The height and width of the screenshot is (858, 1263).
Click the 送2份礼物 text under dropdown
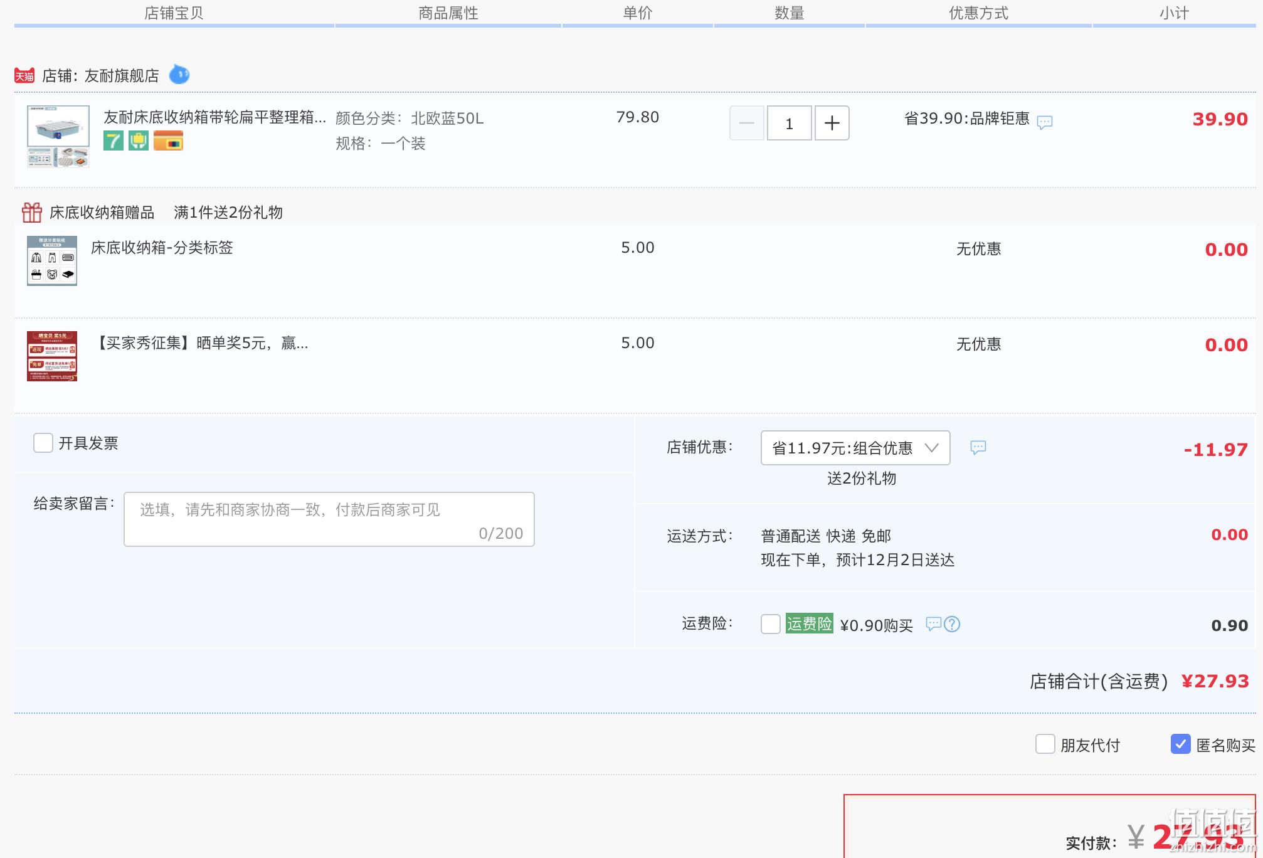[x=862, y=479]
